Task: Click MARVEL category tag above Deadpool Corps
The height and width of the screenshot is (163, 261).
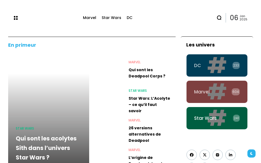Action: 135,62
